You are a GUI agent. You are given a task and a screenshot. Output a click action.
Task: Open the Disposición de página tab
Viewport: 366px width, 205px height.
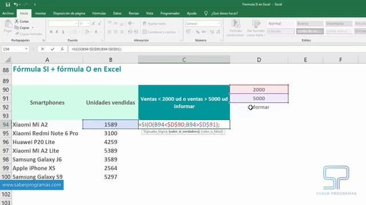point(69,13)
